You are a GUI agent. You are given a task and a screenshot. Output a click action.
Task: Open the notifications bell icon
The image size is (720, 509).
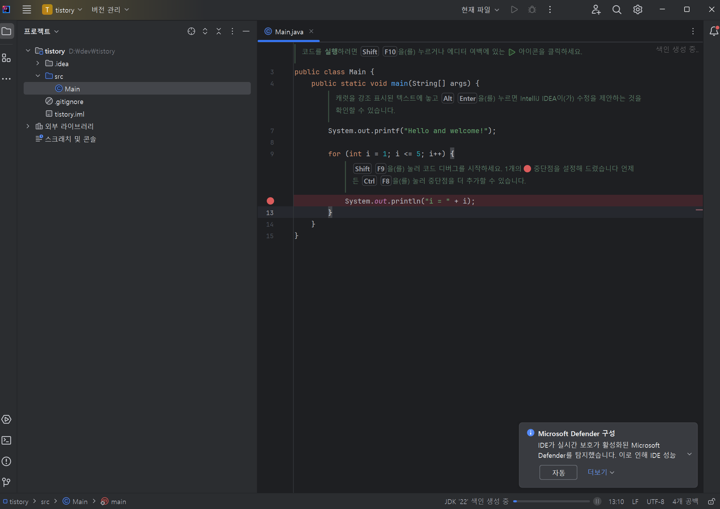[x=714, y=32]
